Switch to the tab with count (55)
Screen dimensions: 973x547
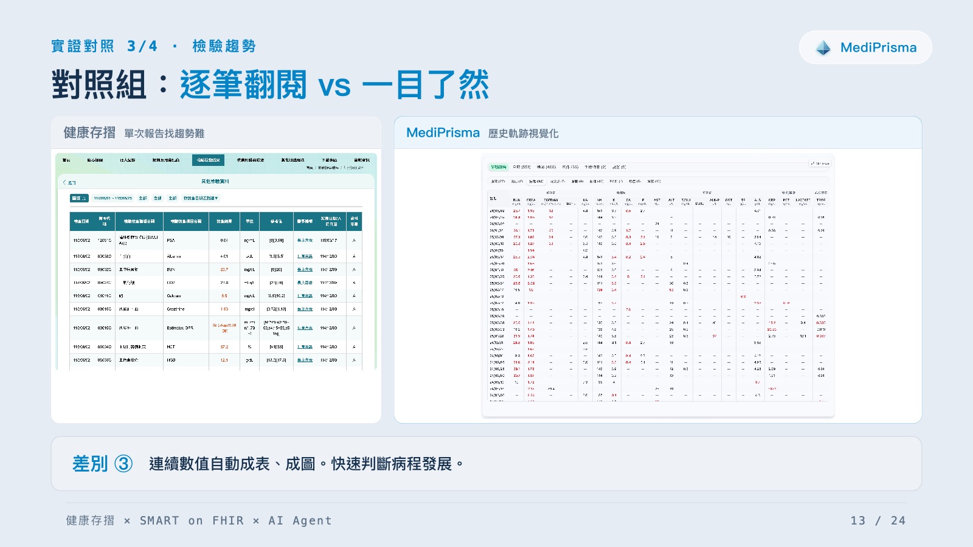(570, 167)
